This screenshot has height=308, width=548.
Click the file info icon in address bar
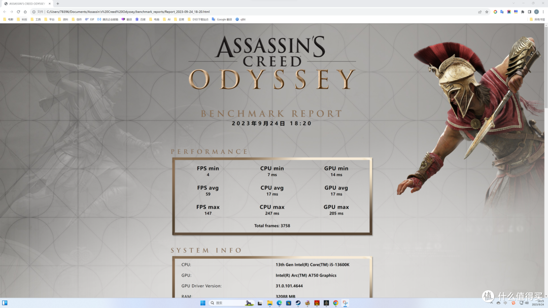[34, 12]
